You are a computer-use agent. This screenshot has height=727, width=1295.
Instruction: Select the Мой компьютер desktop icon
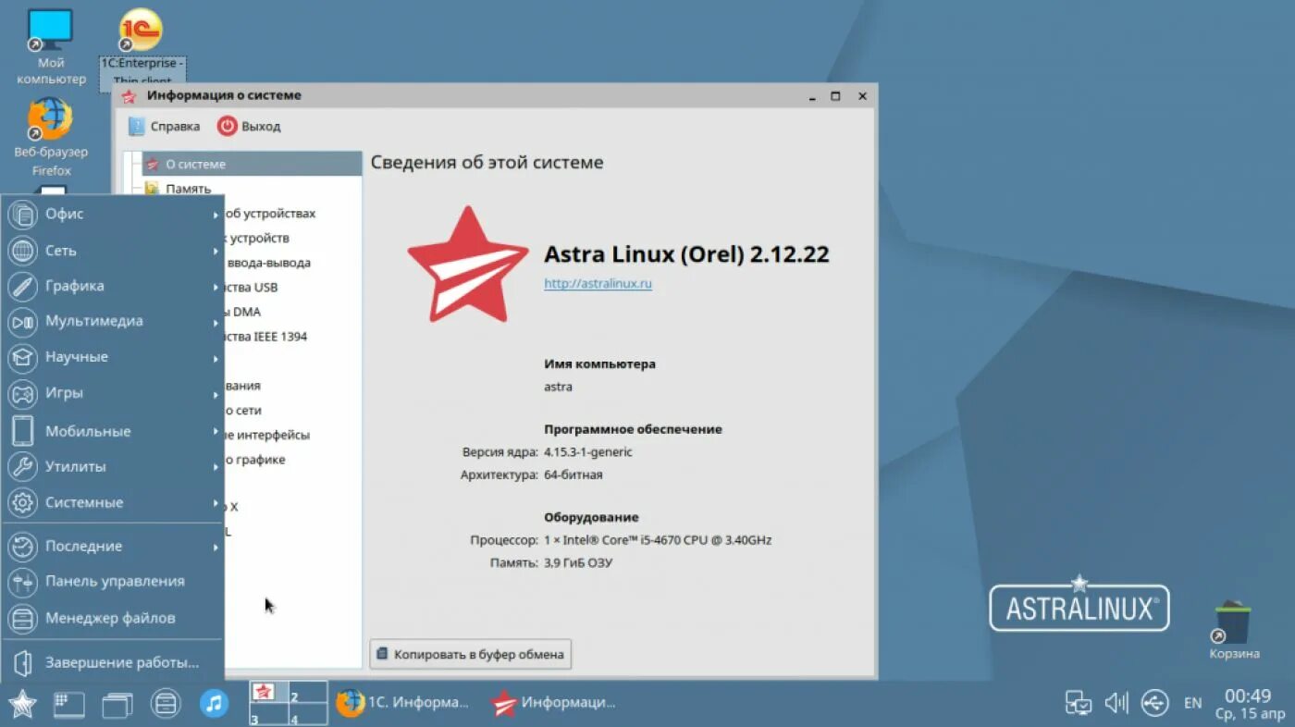point(51,47)
